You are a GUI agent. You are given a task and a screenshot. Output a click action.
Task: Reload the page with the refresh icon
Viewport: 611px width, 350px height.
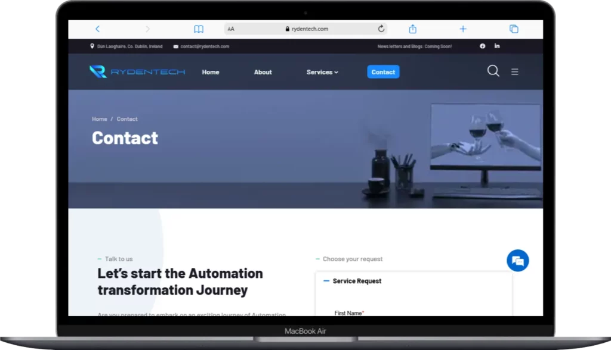click(381, 29)
